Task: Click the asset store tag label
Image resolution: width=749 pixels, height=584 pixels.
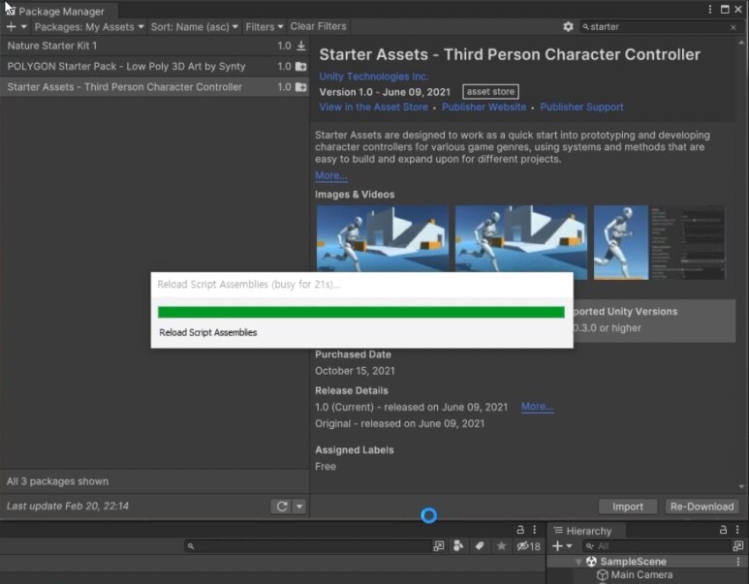Action: pos(490,92)
